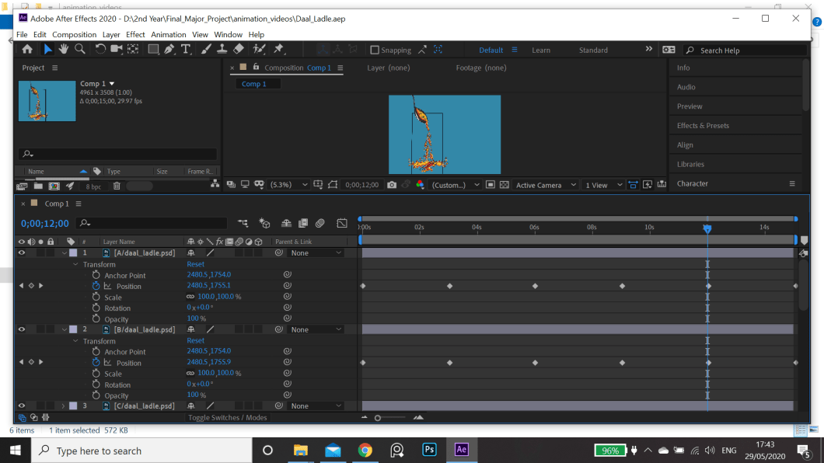Toggle layer 1 Anchor Point stopwatch
The image size is (824, 463).
click(96, 275)
